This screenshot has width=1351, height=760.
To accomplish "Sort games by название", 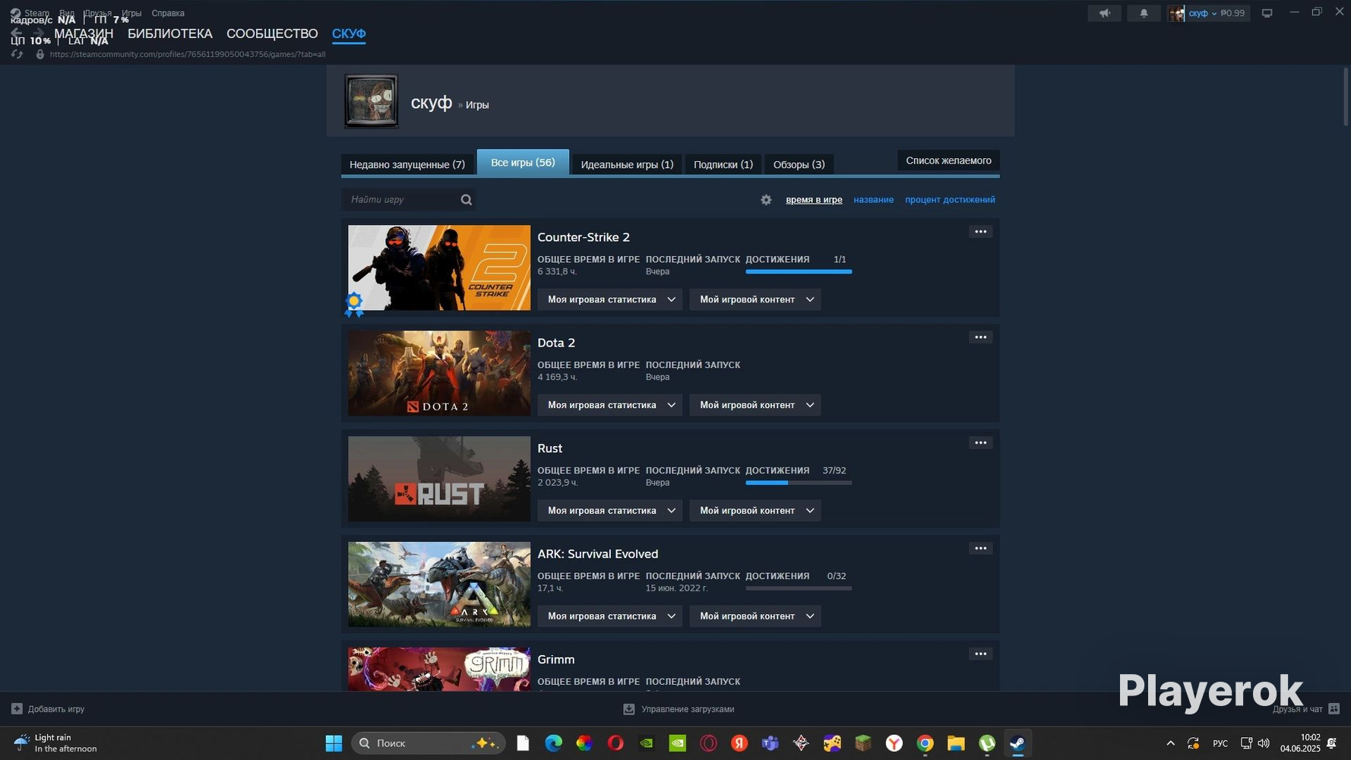I will click(873, 200).
